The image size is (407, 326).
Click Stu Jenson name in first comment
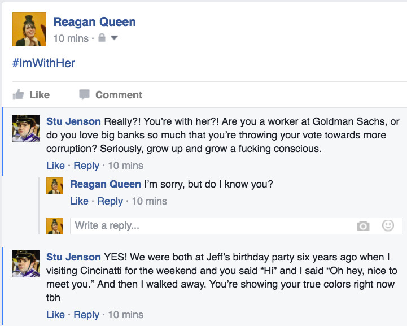[73, 121]
